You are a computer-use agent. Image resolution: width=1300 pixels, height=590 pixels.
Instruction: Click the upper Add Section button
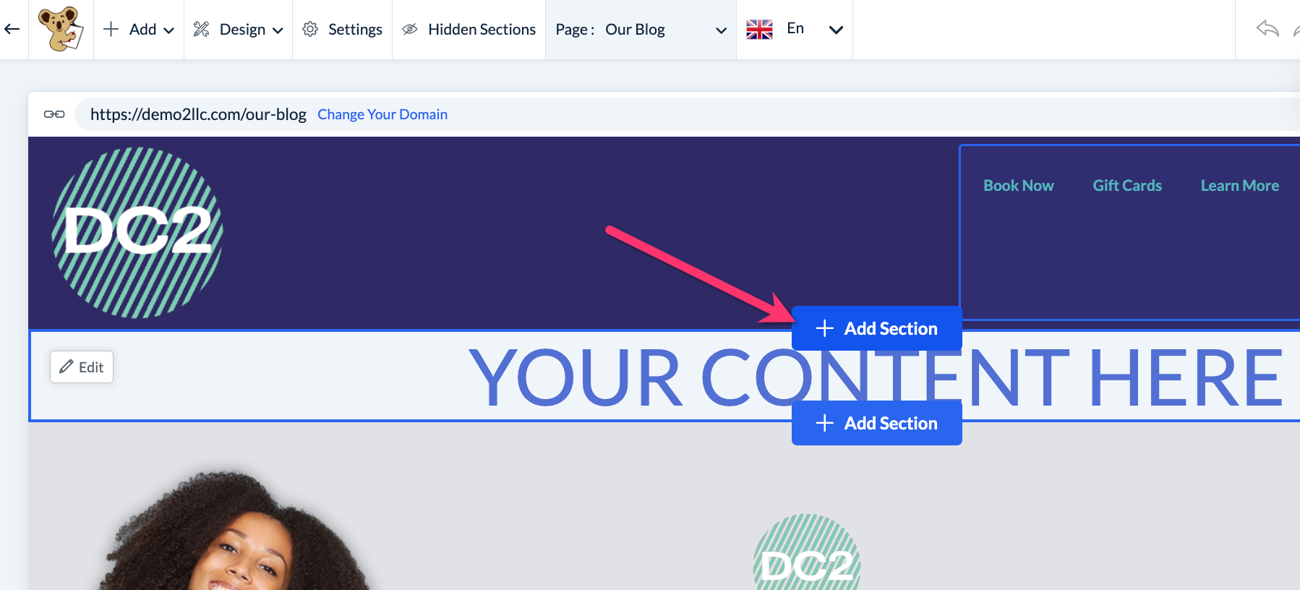pos(876,328)
